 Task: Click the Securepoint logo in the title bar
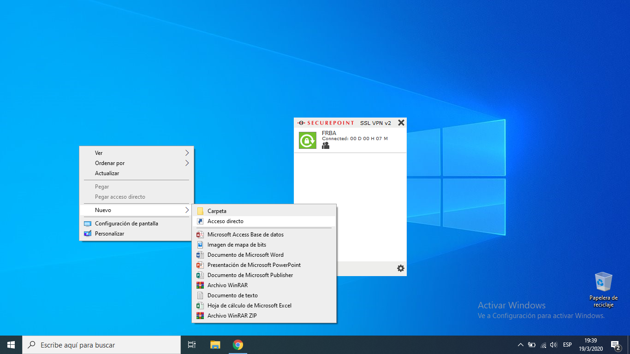click(326, 123)
